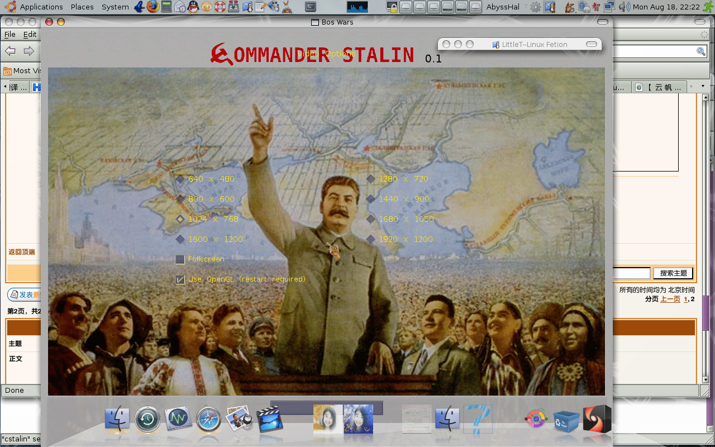Click the lock screen icon in panel
Image resolution: width=715 pixels, height=447 pixels.
point(392,7)
